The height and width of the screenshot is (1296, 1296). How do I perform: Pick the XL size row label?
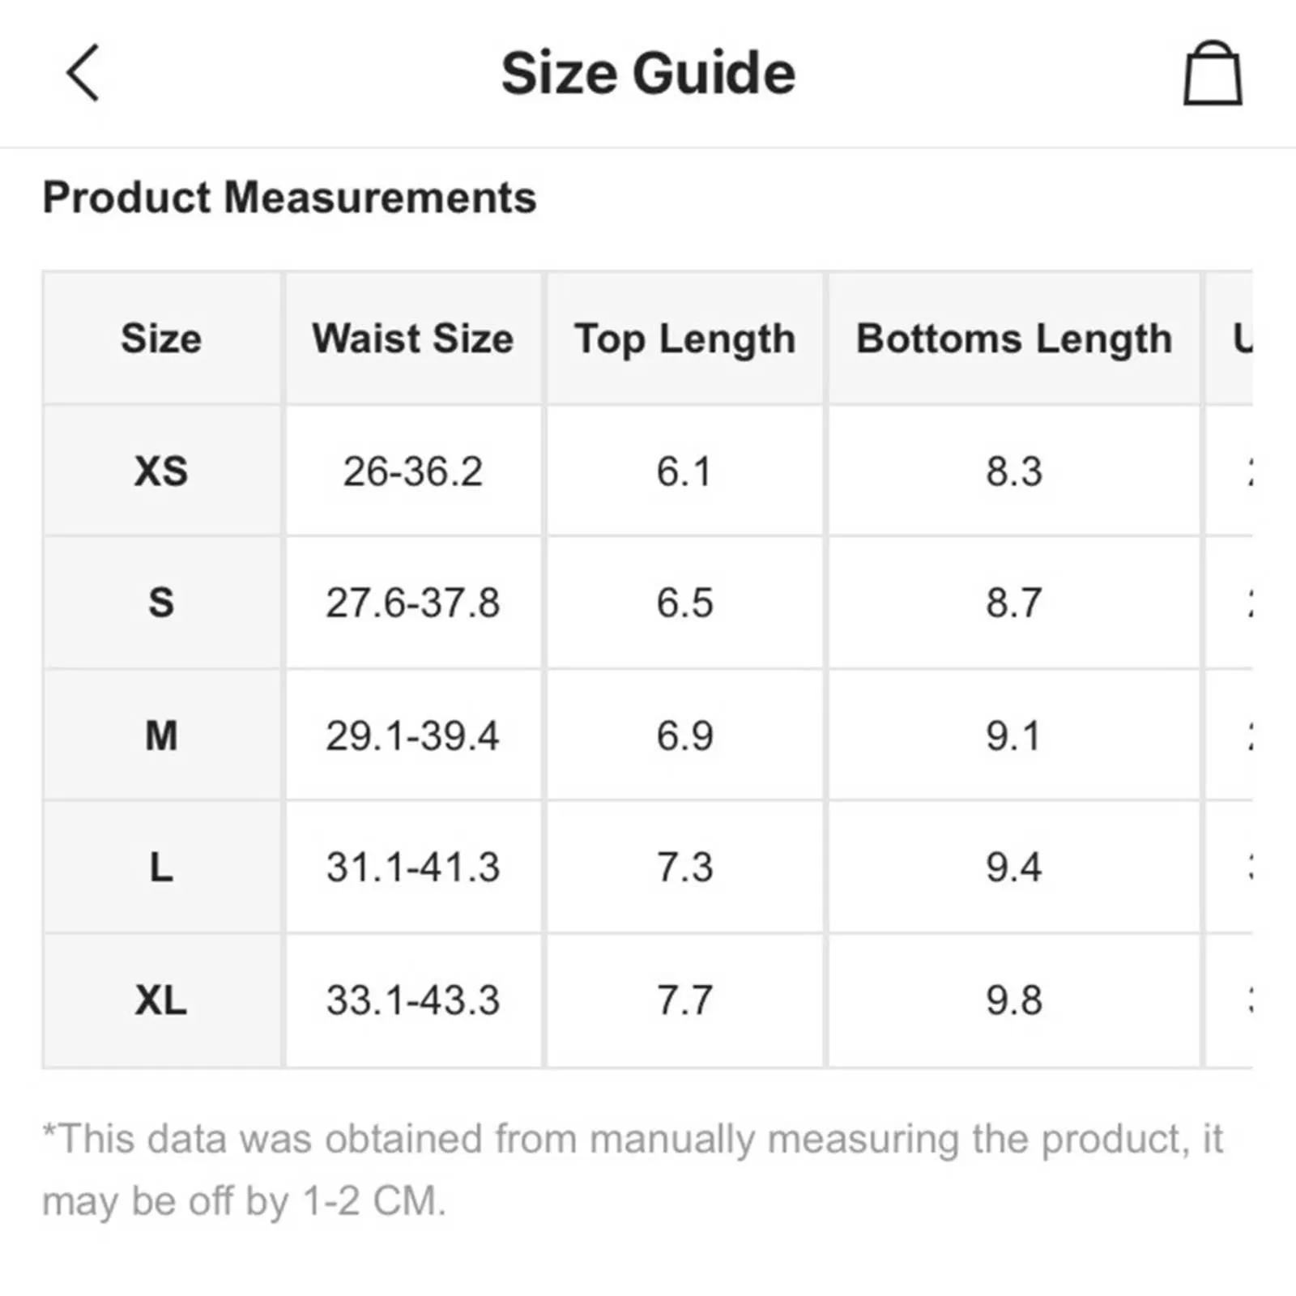pyautogui.click(x=161, y=1000)
